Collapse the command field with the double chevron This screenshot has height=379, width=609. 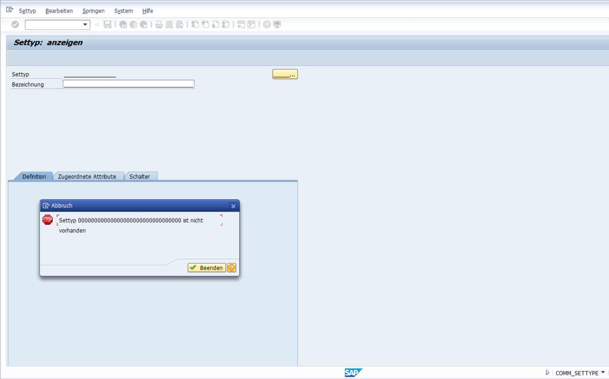97,25
